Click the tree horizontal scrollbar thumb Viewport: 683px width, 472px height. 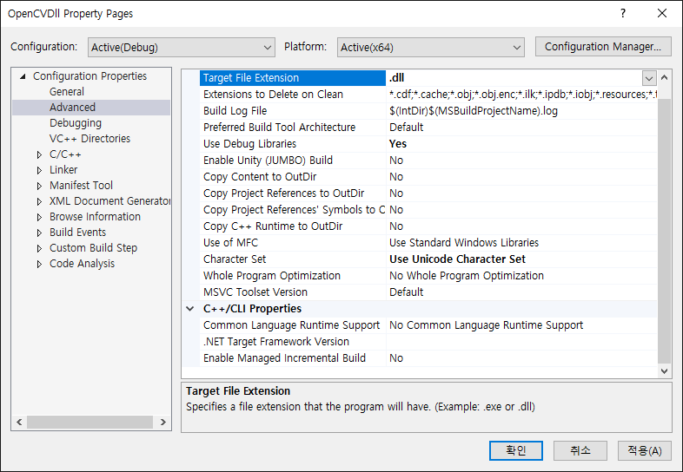click(90, 422)
